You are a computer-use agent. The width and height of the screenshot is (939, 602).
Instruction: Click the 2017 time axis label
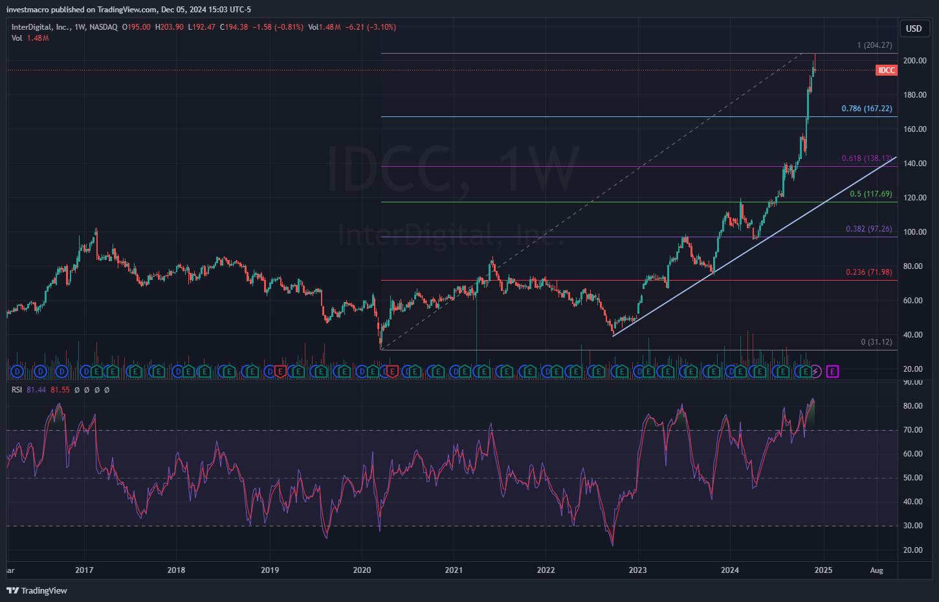(84, 570)
